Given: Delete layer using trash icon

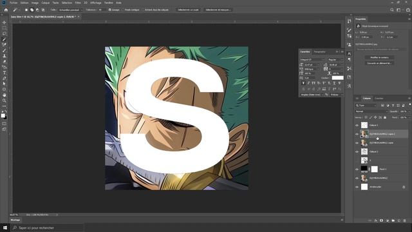Looking at the screenshot, I should pos(405,220).
